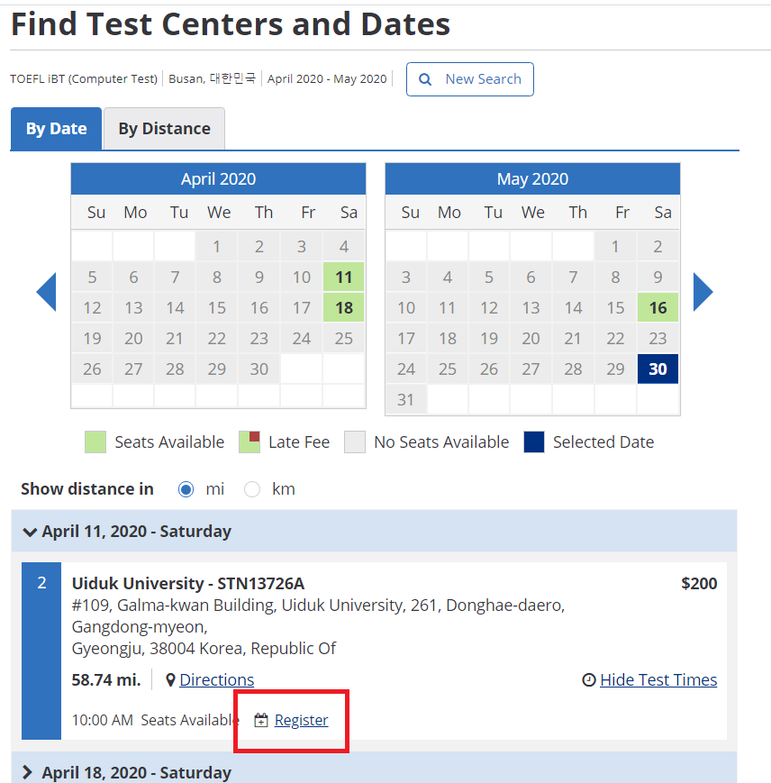Choose May 16 on the calendar
Viewport: 771px width, 783px height.
tap(658, 308)
